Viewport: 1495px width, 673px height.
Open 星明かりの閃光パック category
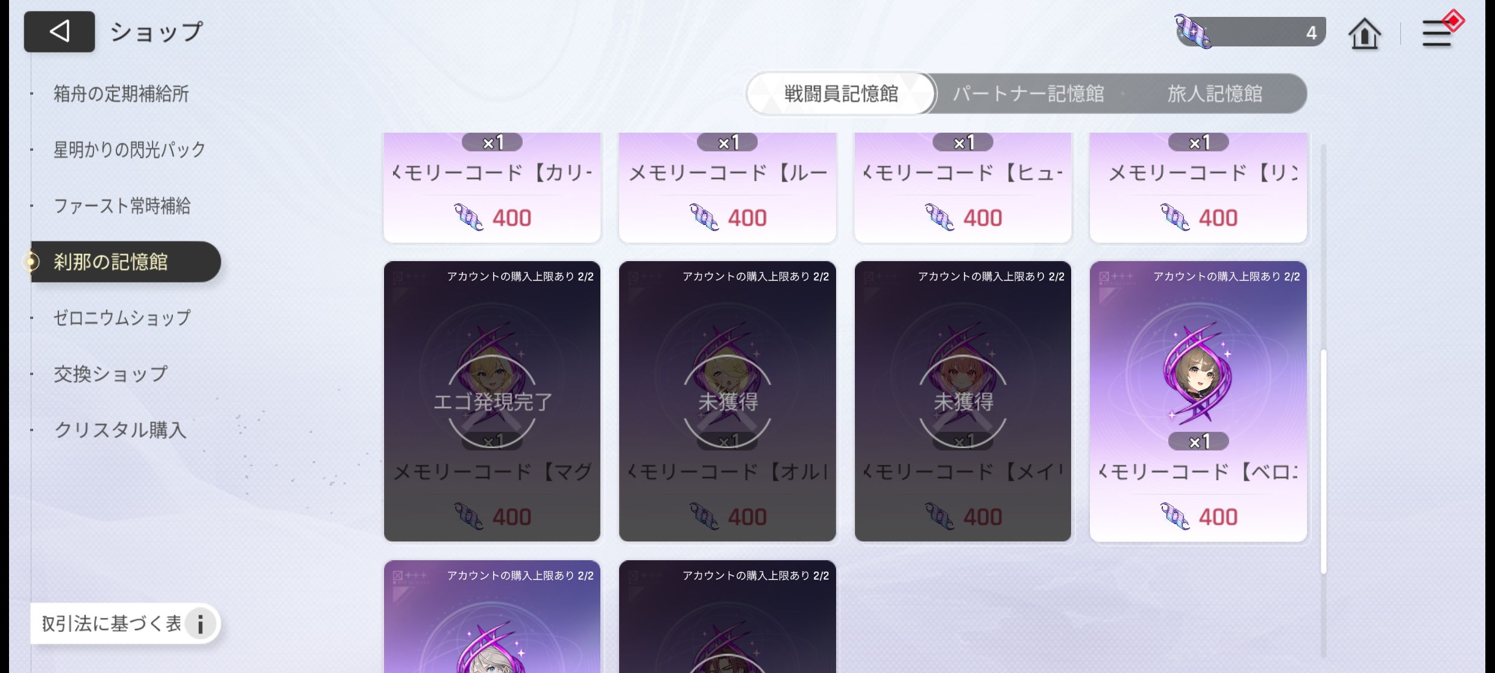pyautogui.click(x=130, y=149)
